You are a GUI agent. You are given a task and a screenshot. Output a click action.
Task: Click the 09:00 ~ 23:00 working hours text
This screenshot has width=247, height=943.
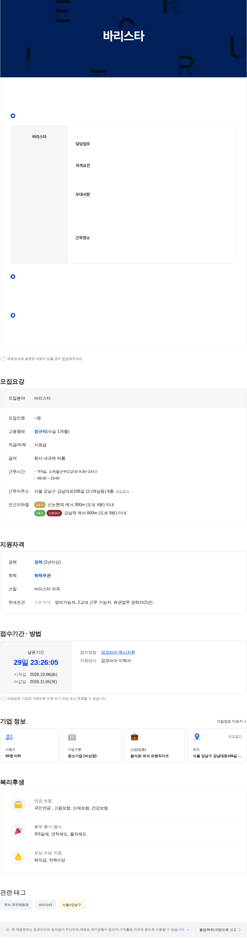pyautogui.click(x=48, y=478)
